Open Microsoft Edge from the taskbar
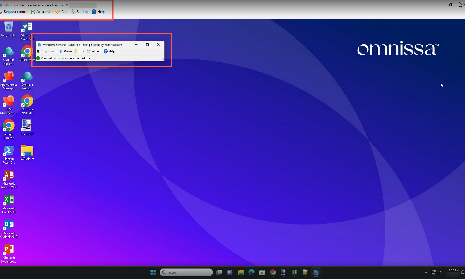 click(x=251, y=272)
